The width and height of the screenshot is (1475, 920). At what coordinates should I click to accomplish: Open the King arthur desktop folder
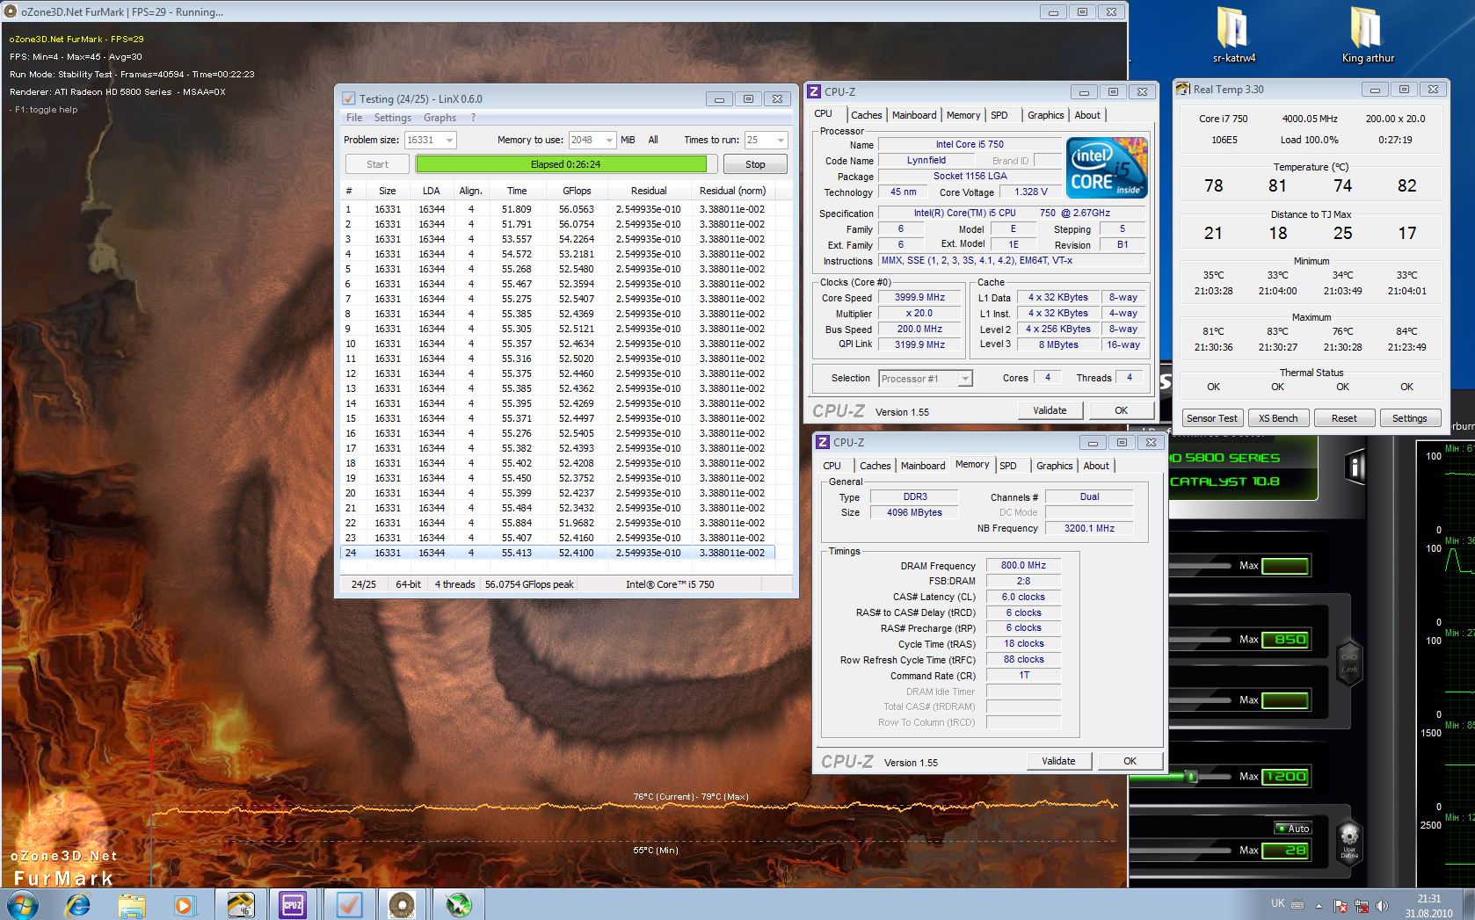(1367, 35)
